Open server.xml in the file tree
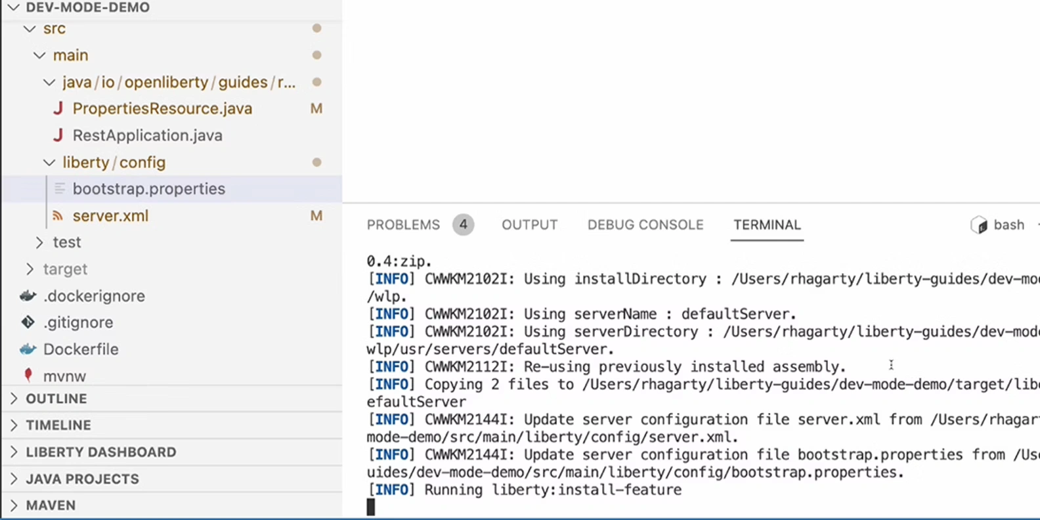 click(110, 216)
